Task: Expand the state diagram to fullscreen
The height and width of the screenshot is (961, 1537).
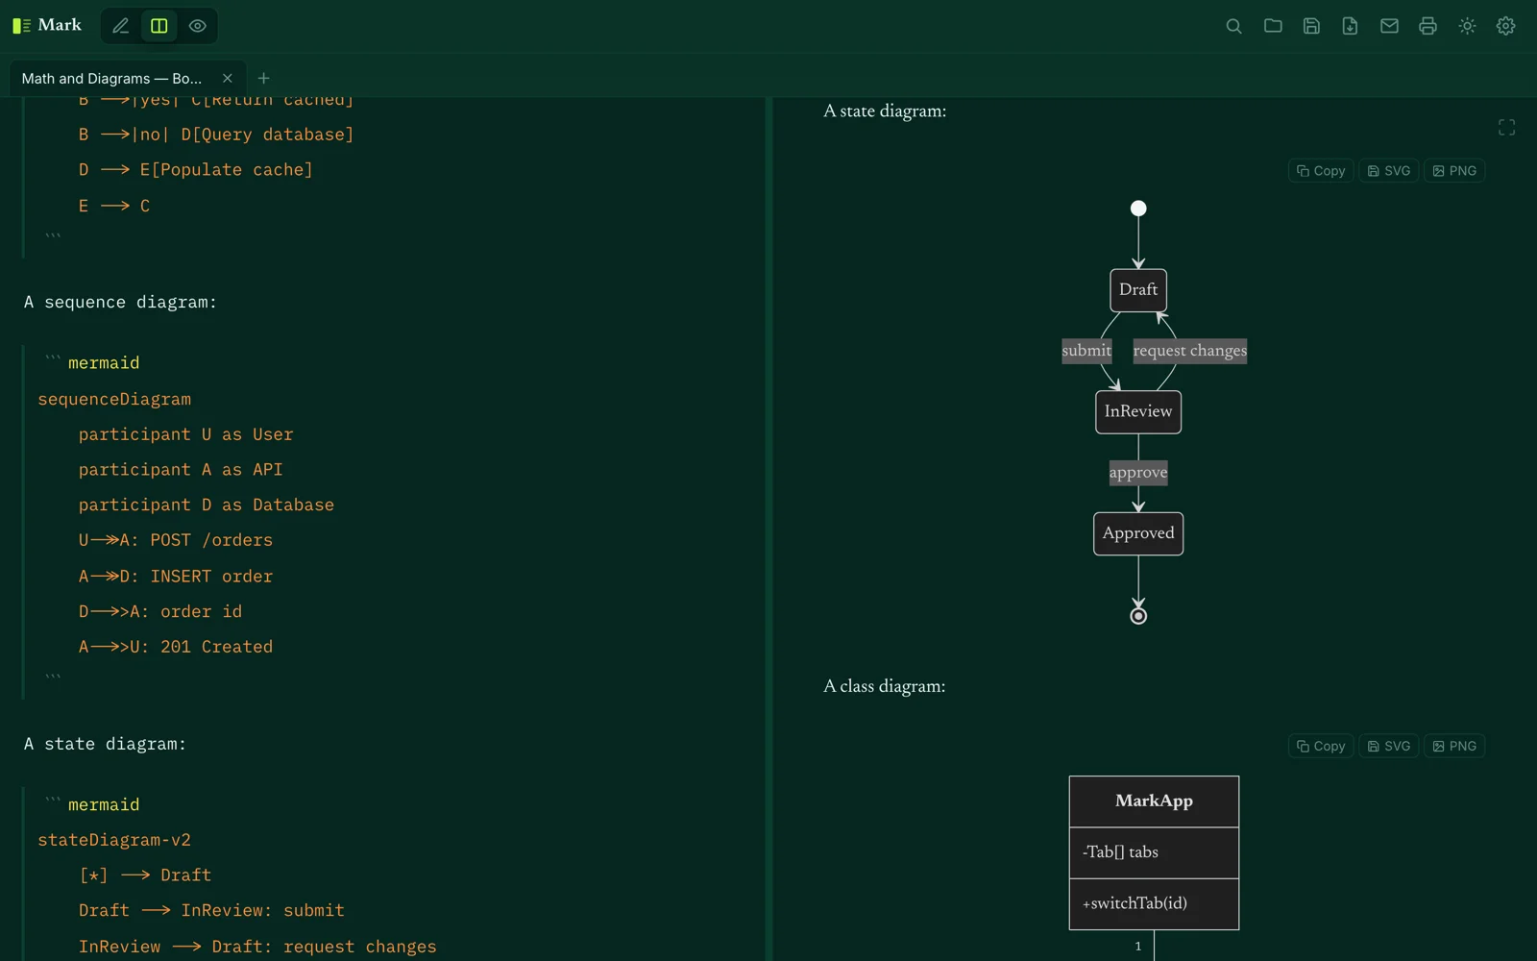Action: coord(1506,128)
